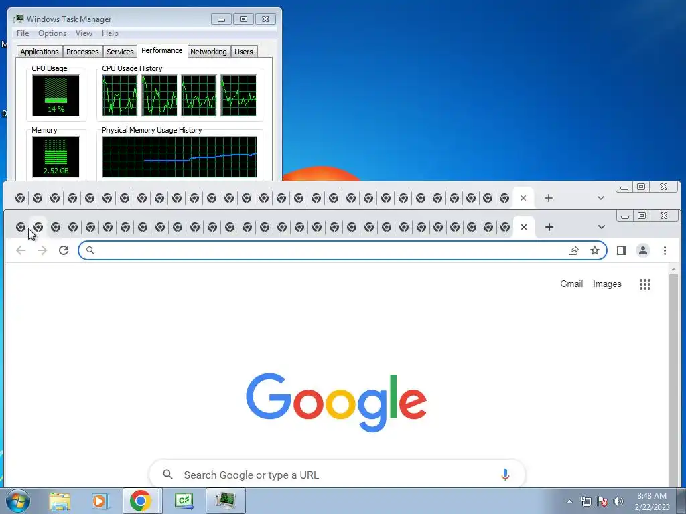This screenshot has width=686, height=514.
Task: Minimize the Windows Task Manager window
Action: click(221, 19)
